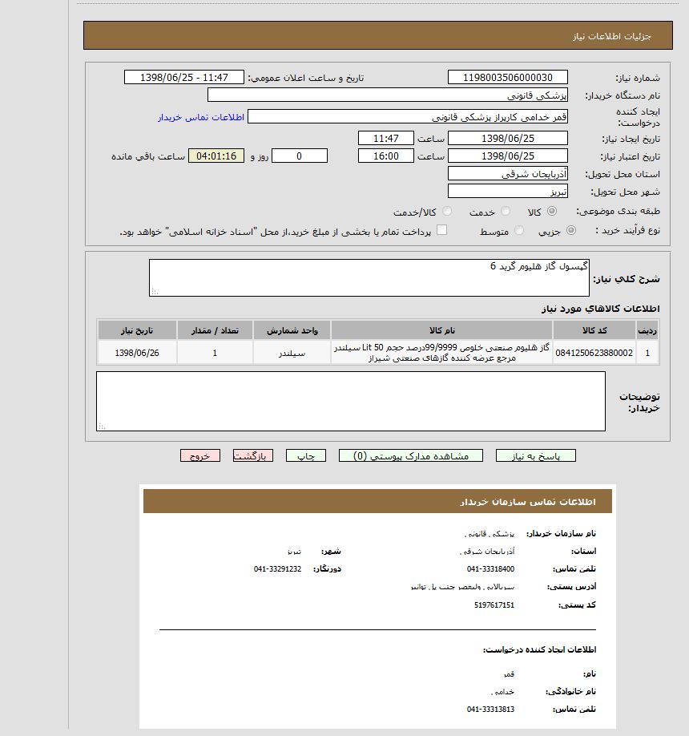Click the شهر محل تحویل field
This screenshot has height=736, width=689.
pos(507,192)
